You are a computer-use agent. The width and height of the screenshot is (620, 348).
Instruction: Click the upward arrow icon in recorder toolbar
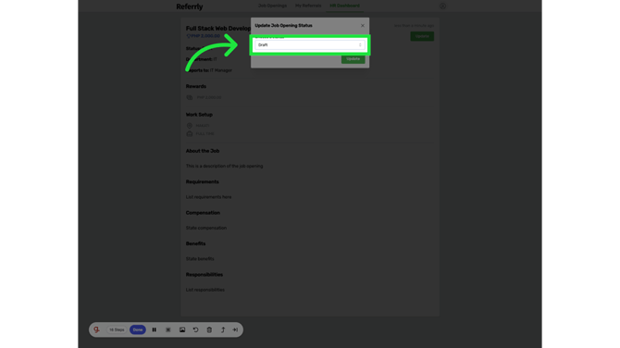223,329
